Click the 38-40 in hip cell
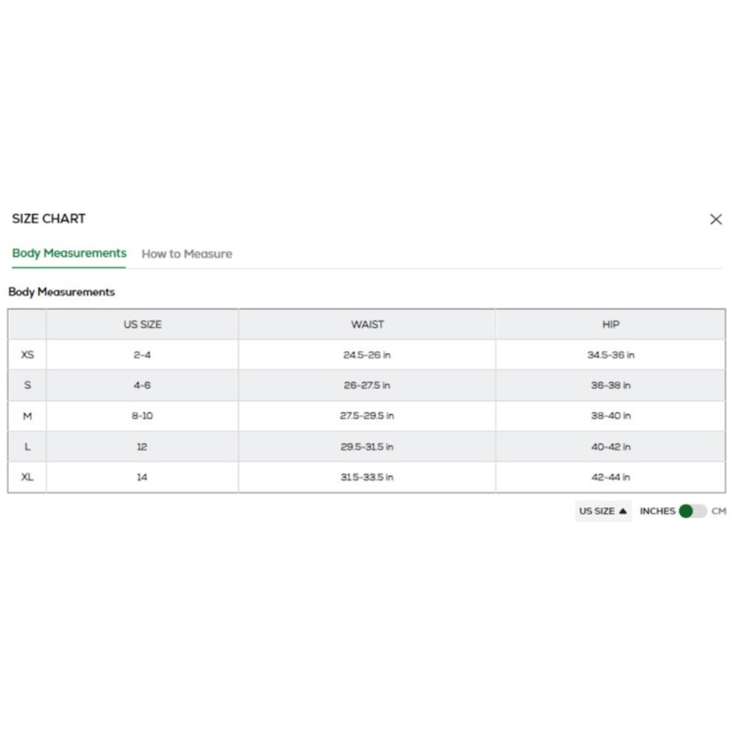This screenshot has width=736, height=736. (x=610, y=416)
